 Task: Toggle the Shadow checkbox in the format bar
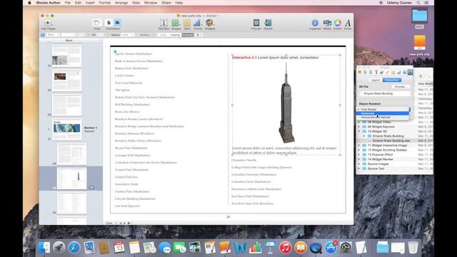point(138,35)
